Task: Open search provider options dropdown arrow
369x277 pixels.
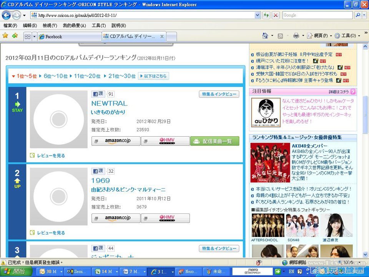Action: 364,15
